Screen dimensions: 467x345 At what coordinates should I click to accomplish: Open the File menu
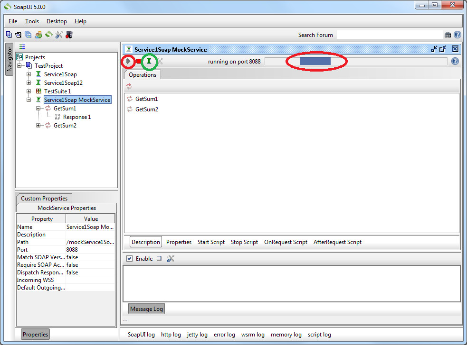click(x=13, y=21)
